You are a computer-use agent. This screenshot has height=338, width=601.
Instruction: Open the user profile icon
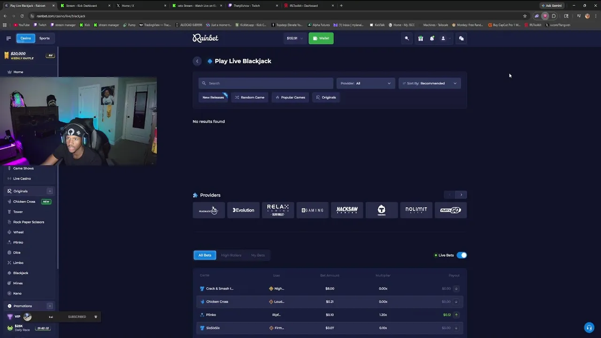[443, 38]
